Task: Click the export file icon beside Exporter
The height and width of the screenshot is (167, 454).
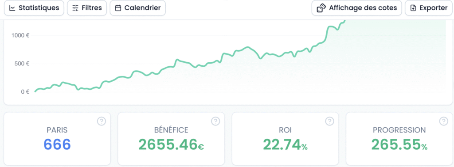Action: 413,8
